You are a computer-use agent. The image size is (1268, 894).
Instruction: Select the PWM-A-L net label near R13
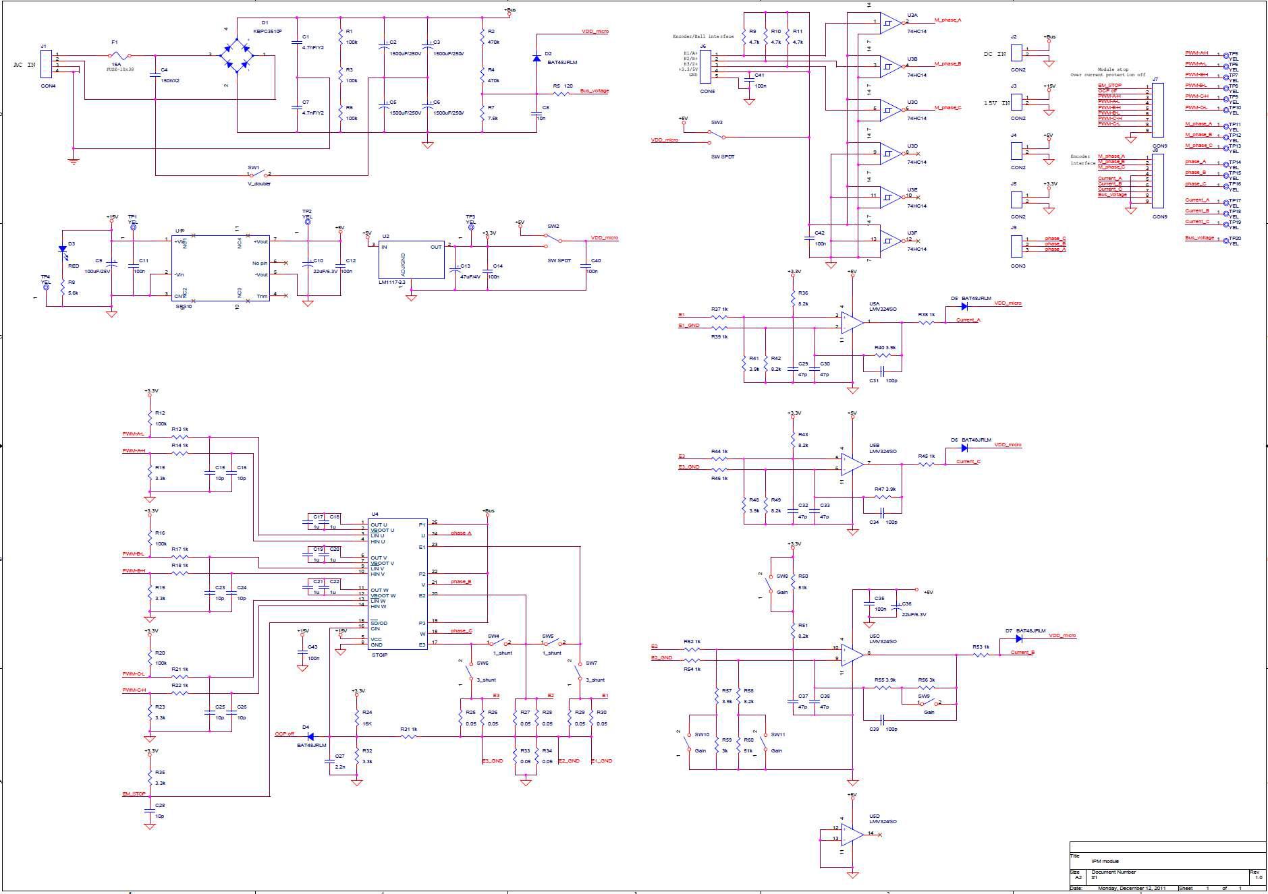pyautogui.click(x=133, y=434)
